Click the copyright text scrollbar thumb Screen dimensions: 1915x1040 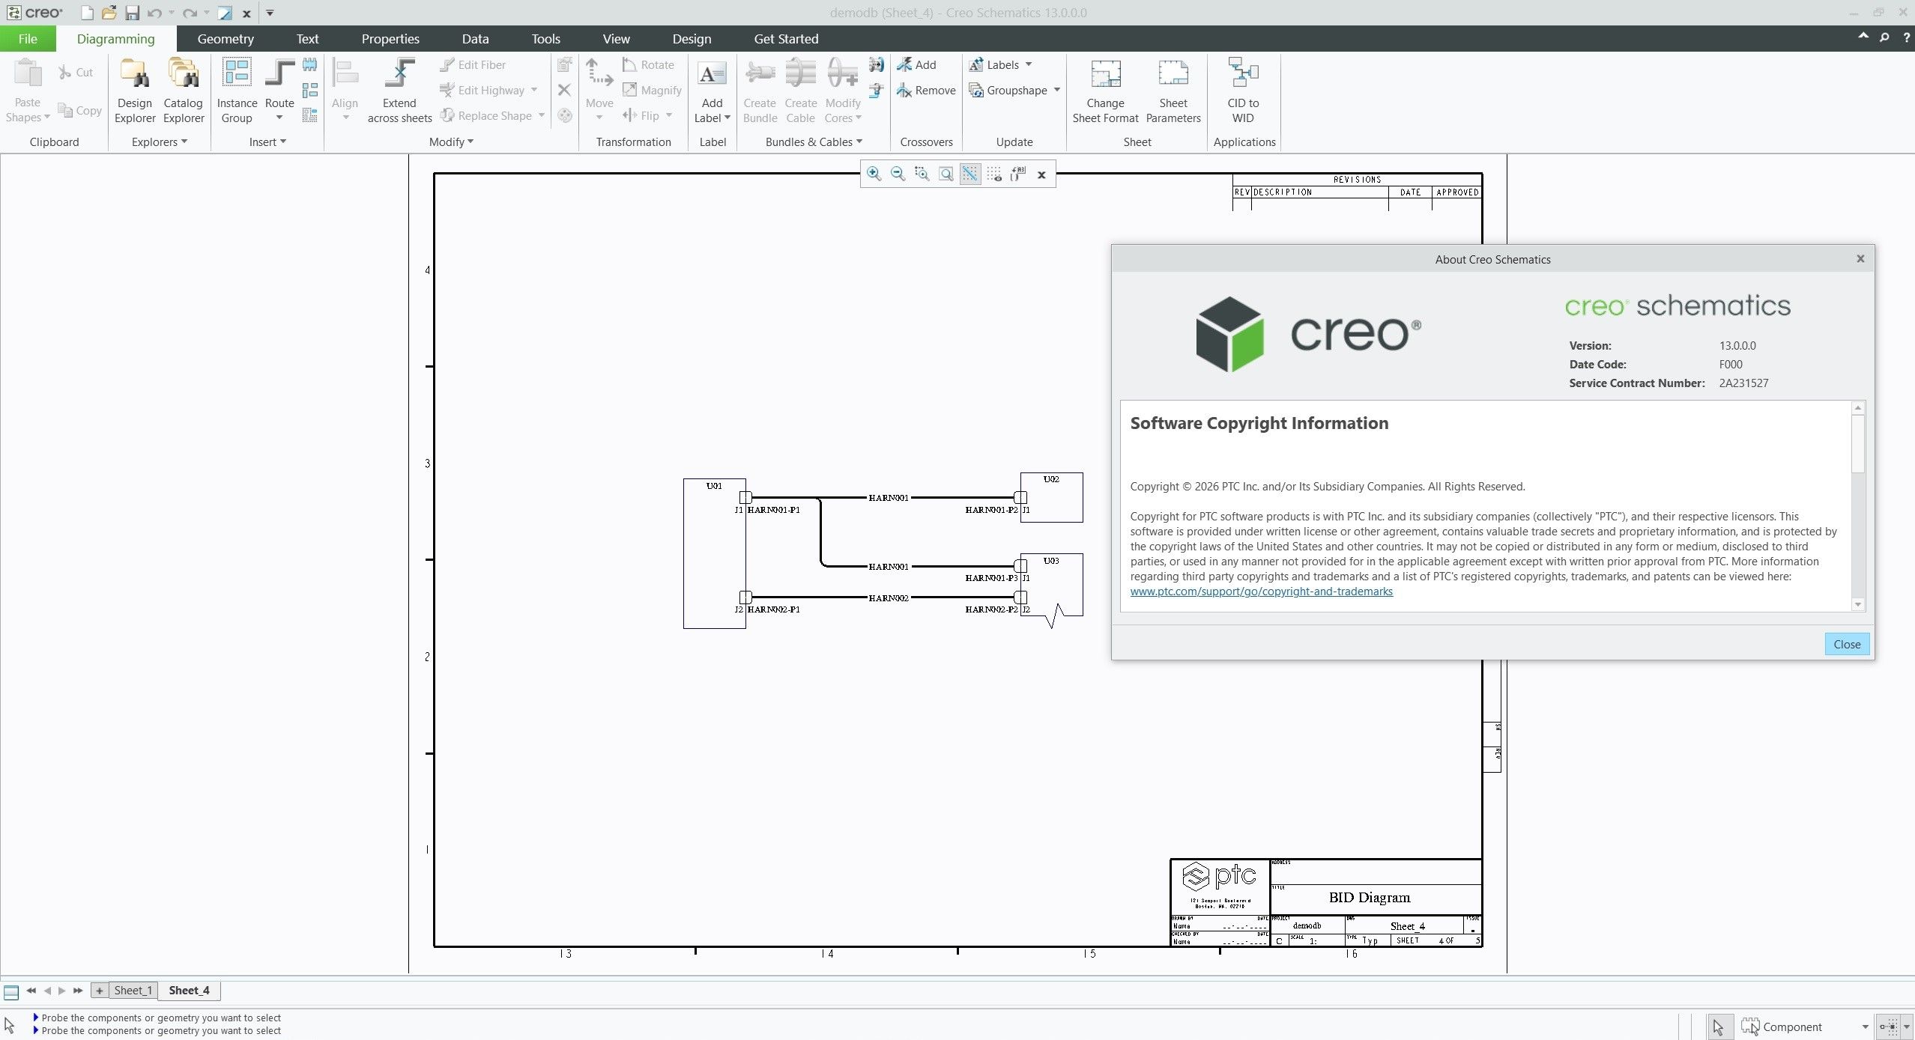click(x=1857, y=443)
